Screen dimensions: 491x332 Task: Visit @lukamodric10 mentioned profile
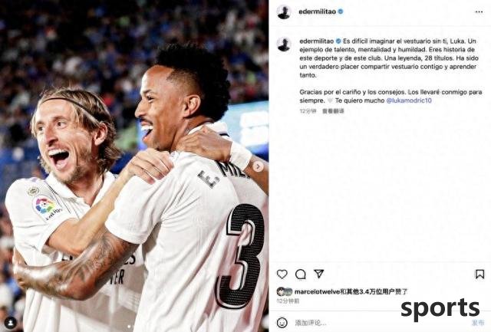pyautogui.click(x=409, y=100)
